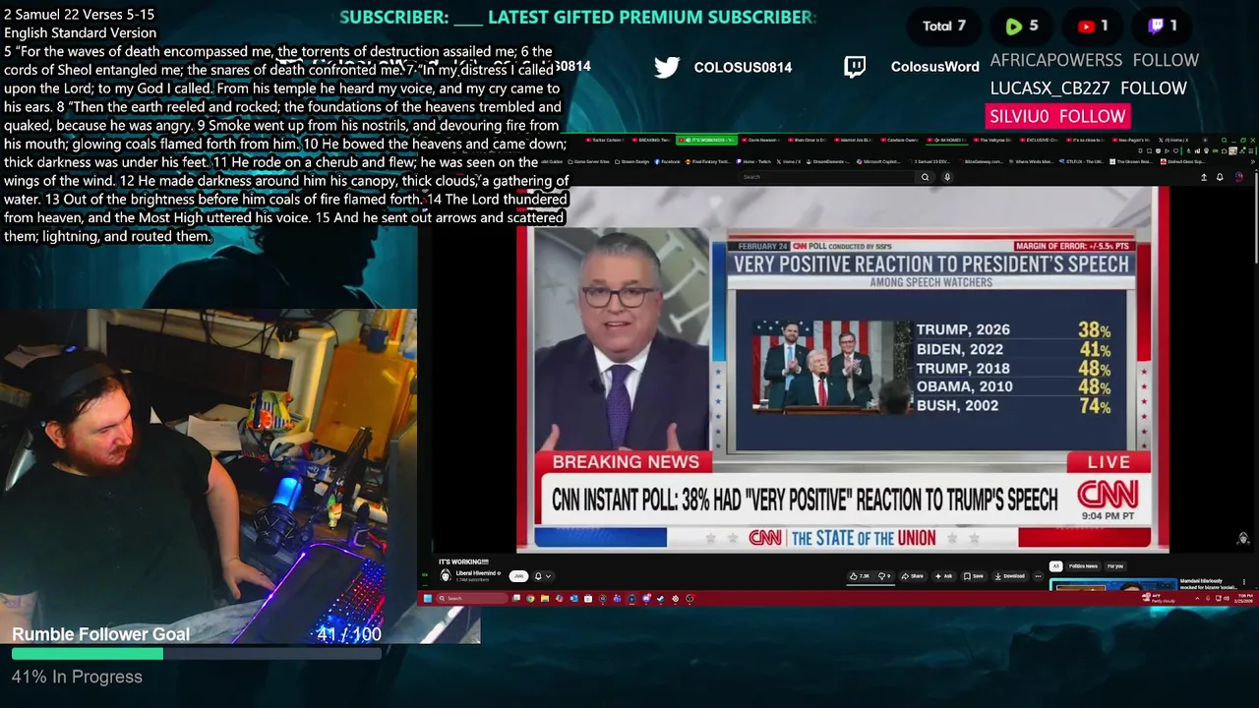1259x708 pixels.
Task: Click the Windows taskbar Search box
Action: click(472, 598)
